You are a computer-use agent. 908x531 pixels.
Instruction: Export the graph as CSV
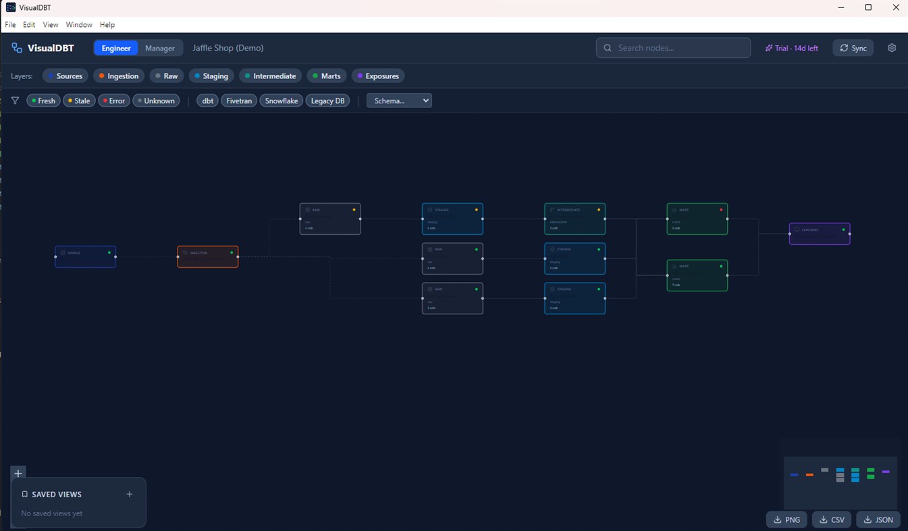point(832,520)
